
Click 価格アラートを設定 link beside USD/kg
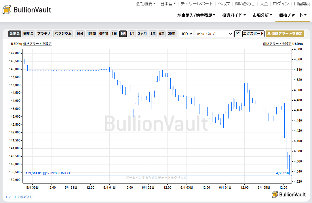(x=37, y=44)
